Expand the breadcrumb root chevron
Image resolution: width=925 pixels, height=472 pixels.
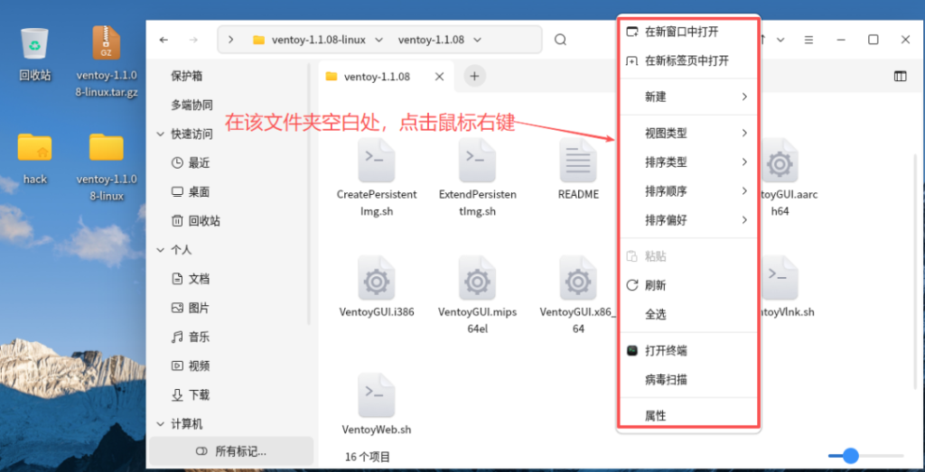point(230,40)
